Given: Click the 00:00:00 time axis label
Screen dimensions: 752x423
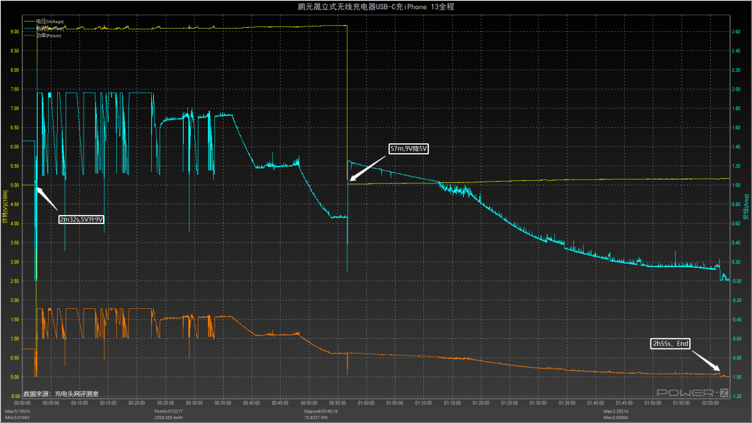Looking at the screenshot, I should coord(22,403).
